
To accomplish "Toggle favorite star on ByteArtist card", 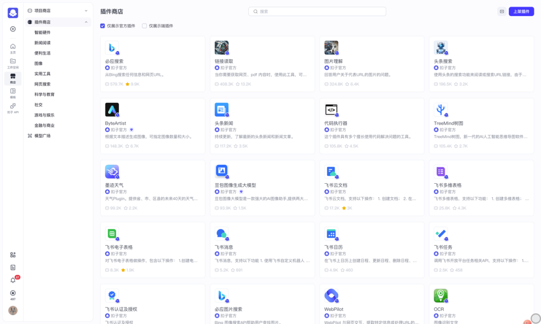I will (x=127, y=146).
